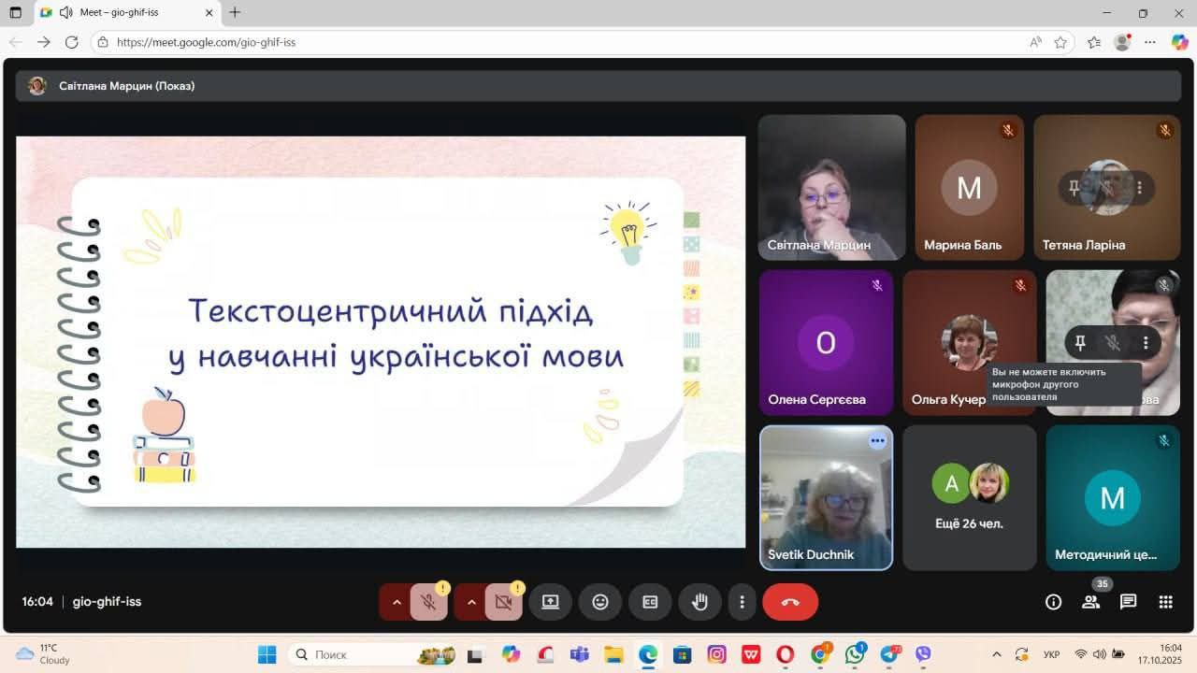Viewport: 1197px width, 673px height.
Task: Open the 'Ещё 26 чел.' participants tile
Action: [x=969, y=497]
